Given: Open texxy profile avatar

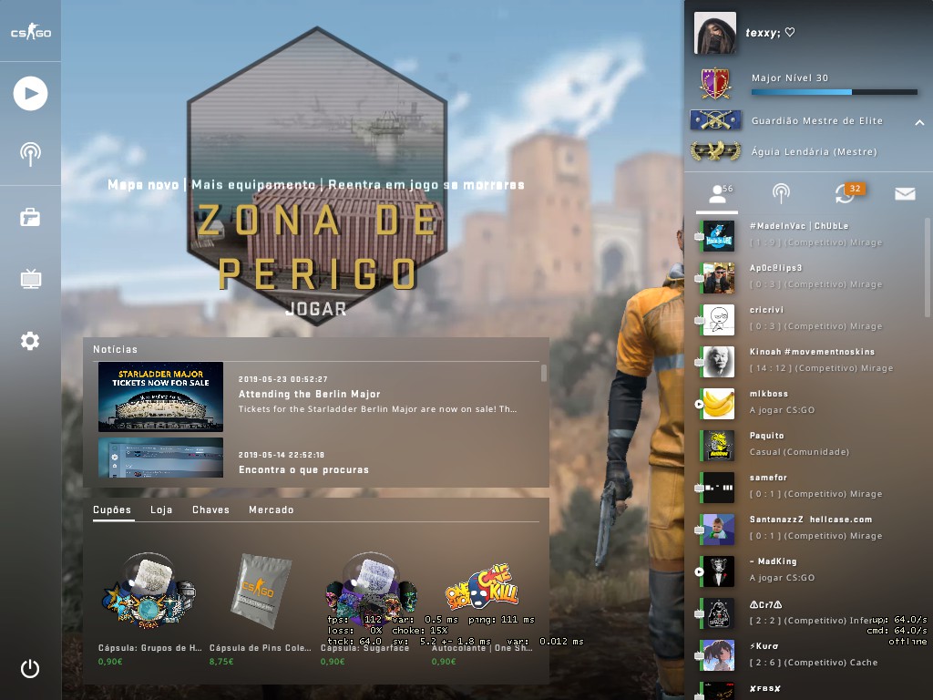Looking at the screenshot, I should click(x=715, y=33).
